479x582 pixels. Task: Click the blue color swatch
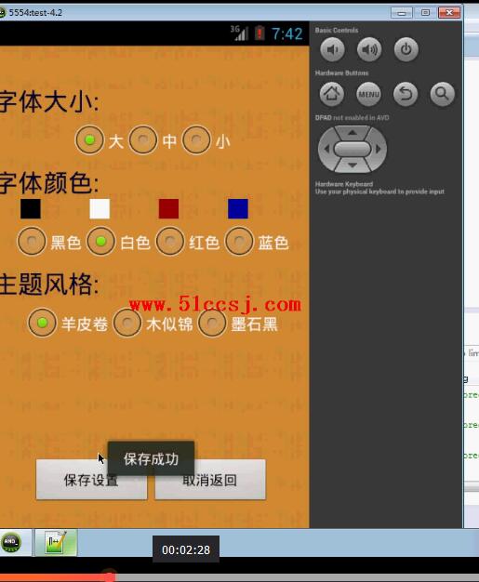(238, 208)
